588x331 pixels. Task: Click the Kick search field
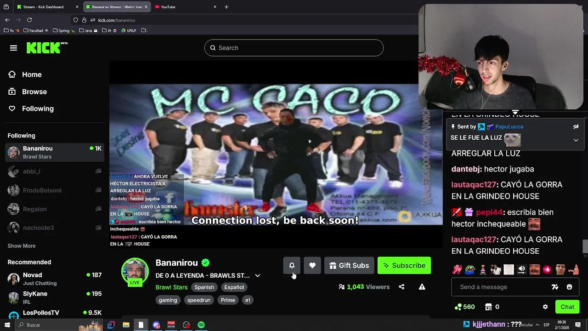(294, 48)
